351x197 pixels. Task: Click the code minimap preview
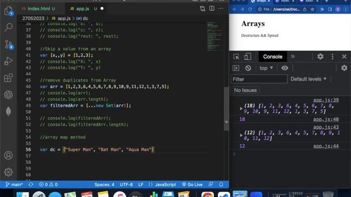(214, 36)
